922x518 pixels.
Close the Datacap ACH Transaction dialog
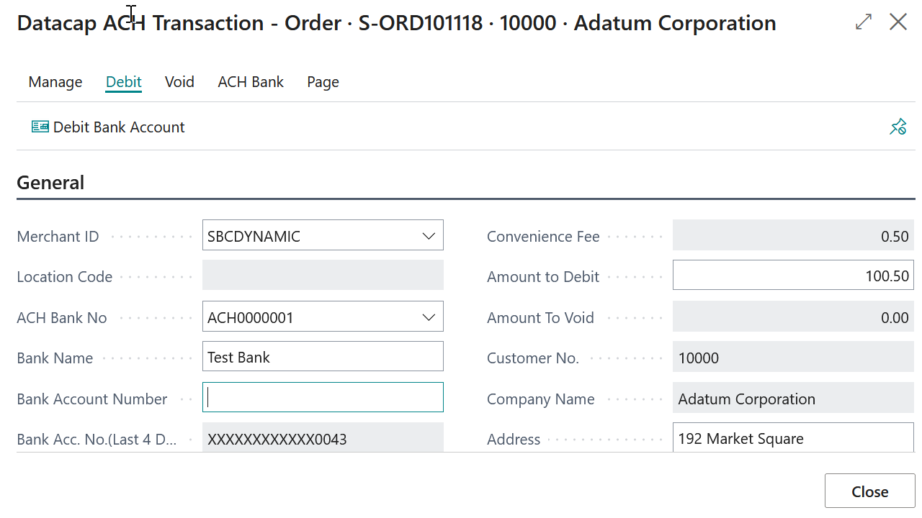[x=898, y=22]
